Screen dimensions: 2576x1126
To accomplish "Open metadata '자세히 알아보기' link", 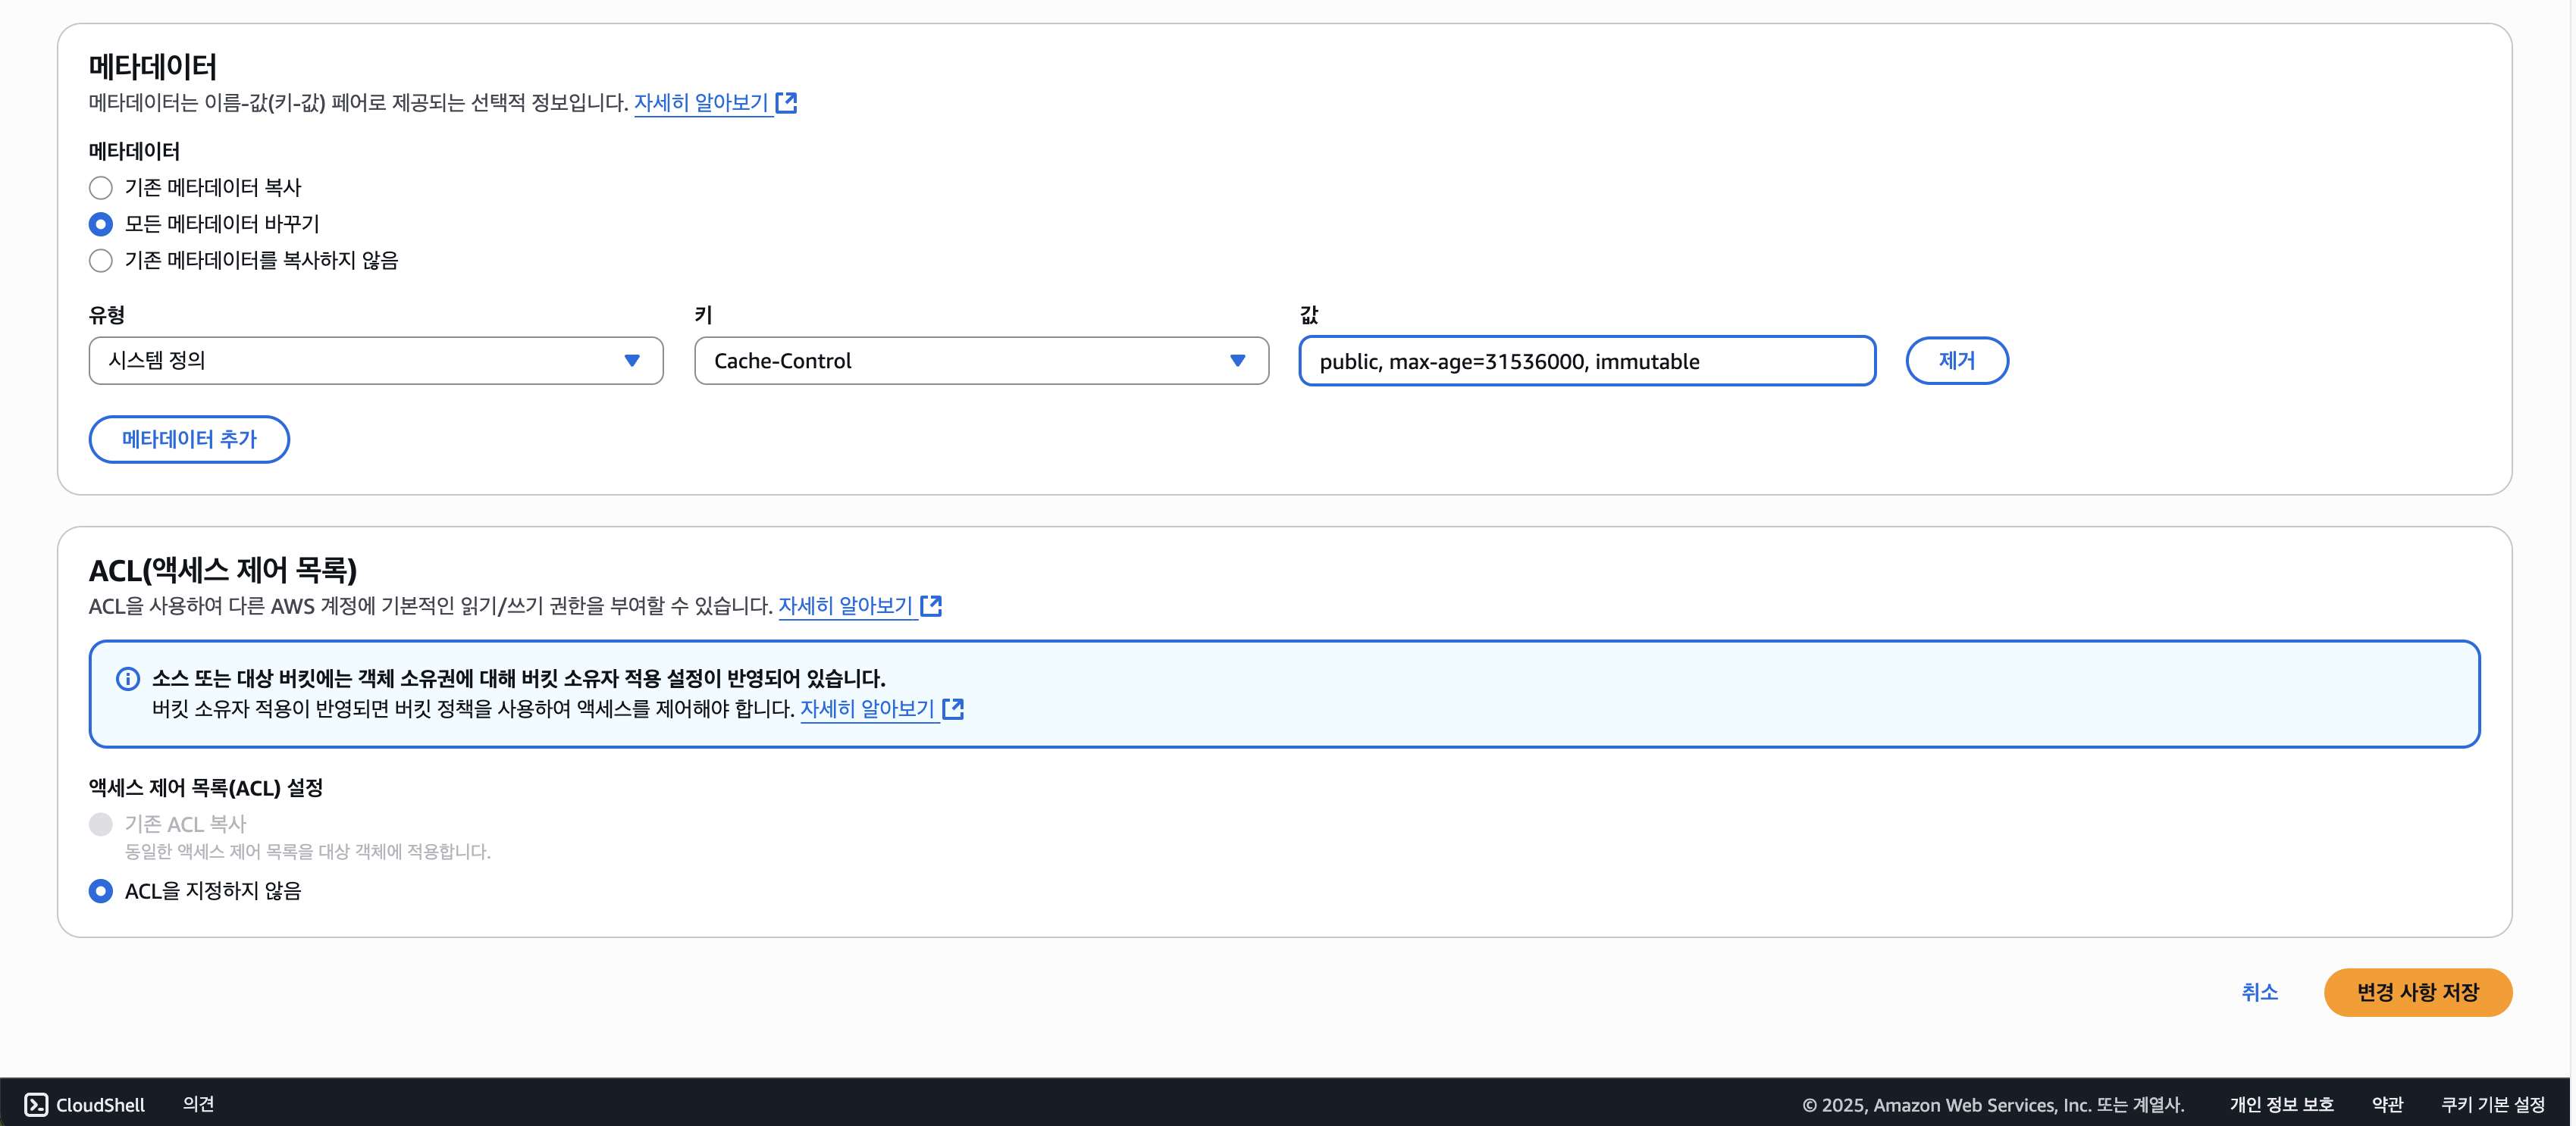I will point(701,103).
